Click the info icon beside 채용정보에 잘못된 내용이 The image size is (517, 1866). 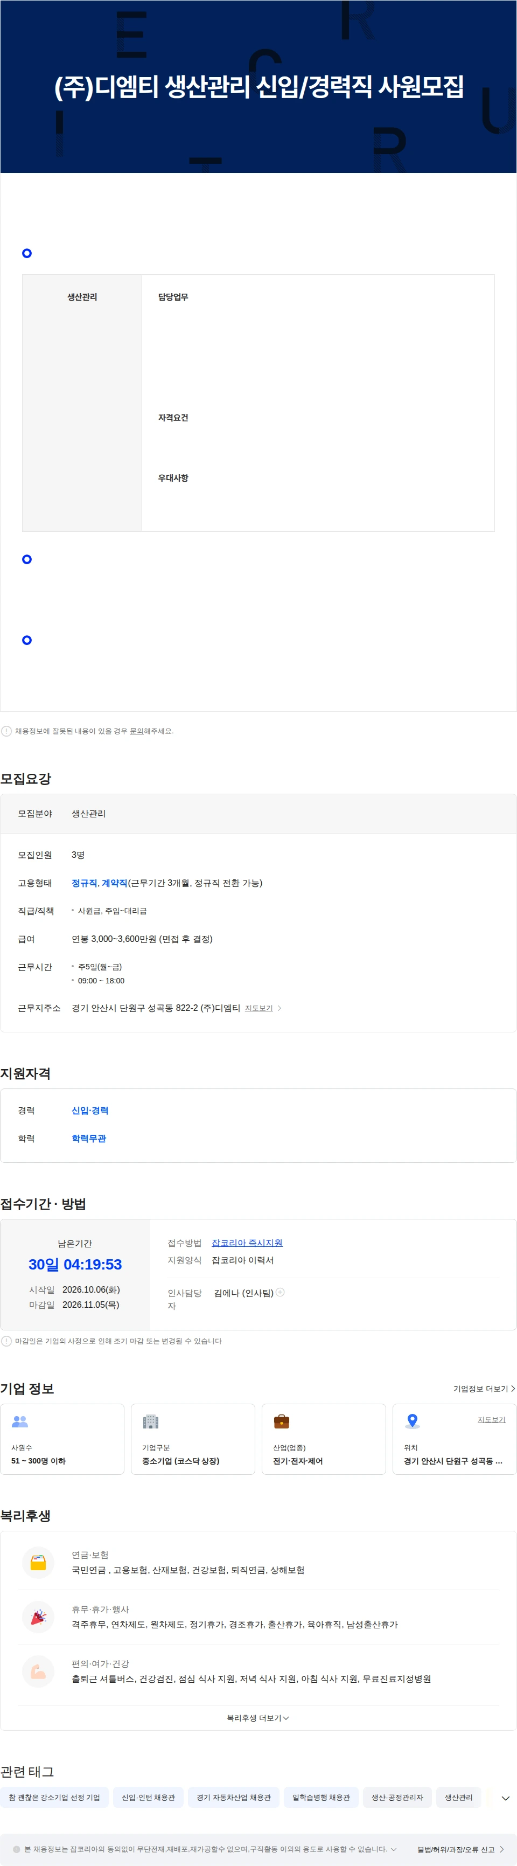6,731
